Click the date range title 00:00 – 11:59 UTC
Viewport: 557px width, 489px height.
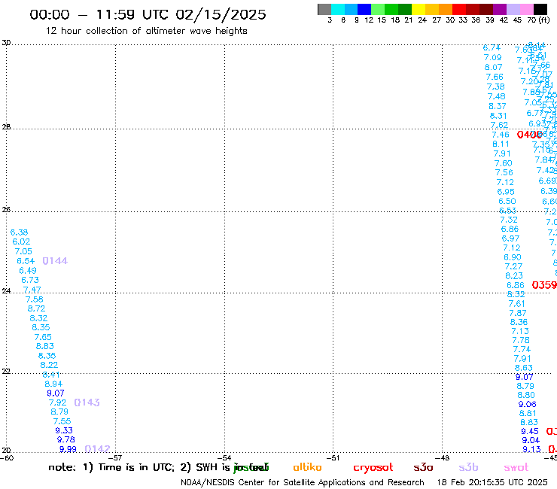(148, 14)
